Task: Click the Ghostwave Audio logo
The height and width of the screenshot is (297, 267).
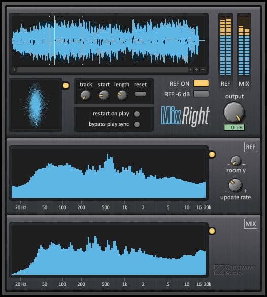Action: point(235,270)
